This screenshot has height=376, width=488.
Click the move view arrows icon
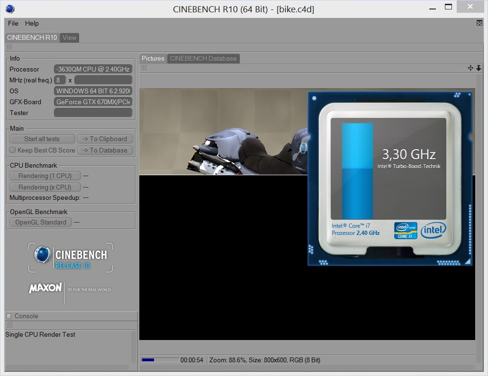470,68
